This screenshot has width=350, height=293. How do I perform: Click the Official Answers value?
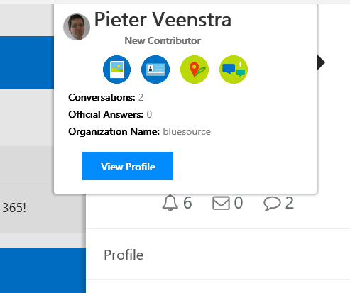149,114
